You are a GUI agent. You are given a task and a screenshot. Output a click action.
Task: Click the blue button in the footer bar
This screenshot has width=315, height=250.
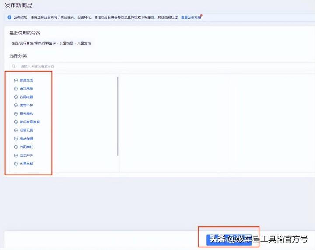pyautogui.click(x=229, y=240)
